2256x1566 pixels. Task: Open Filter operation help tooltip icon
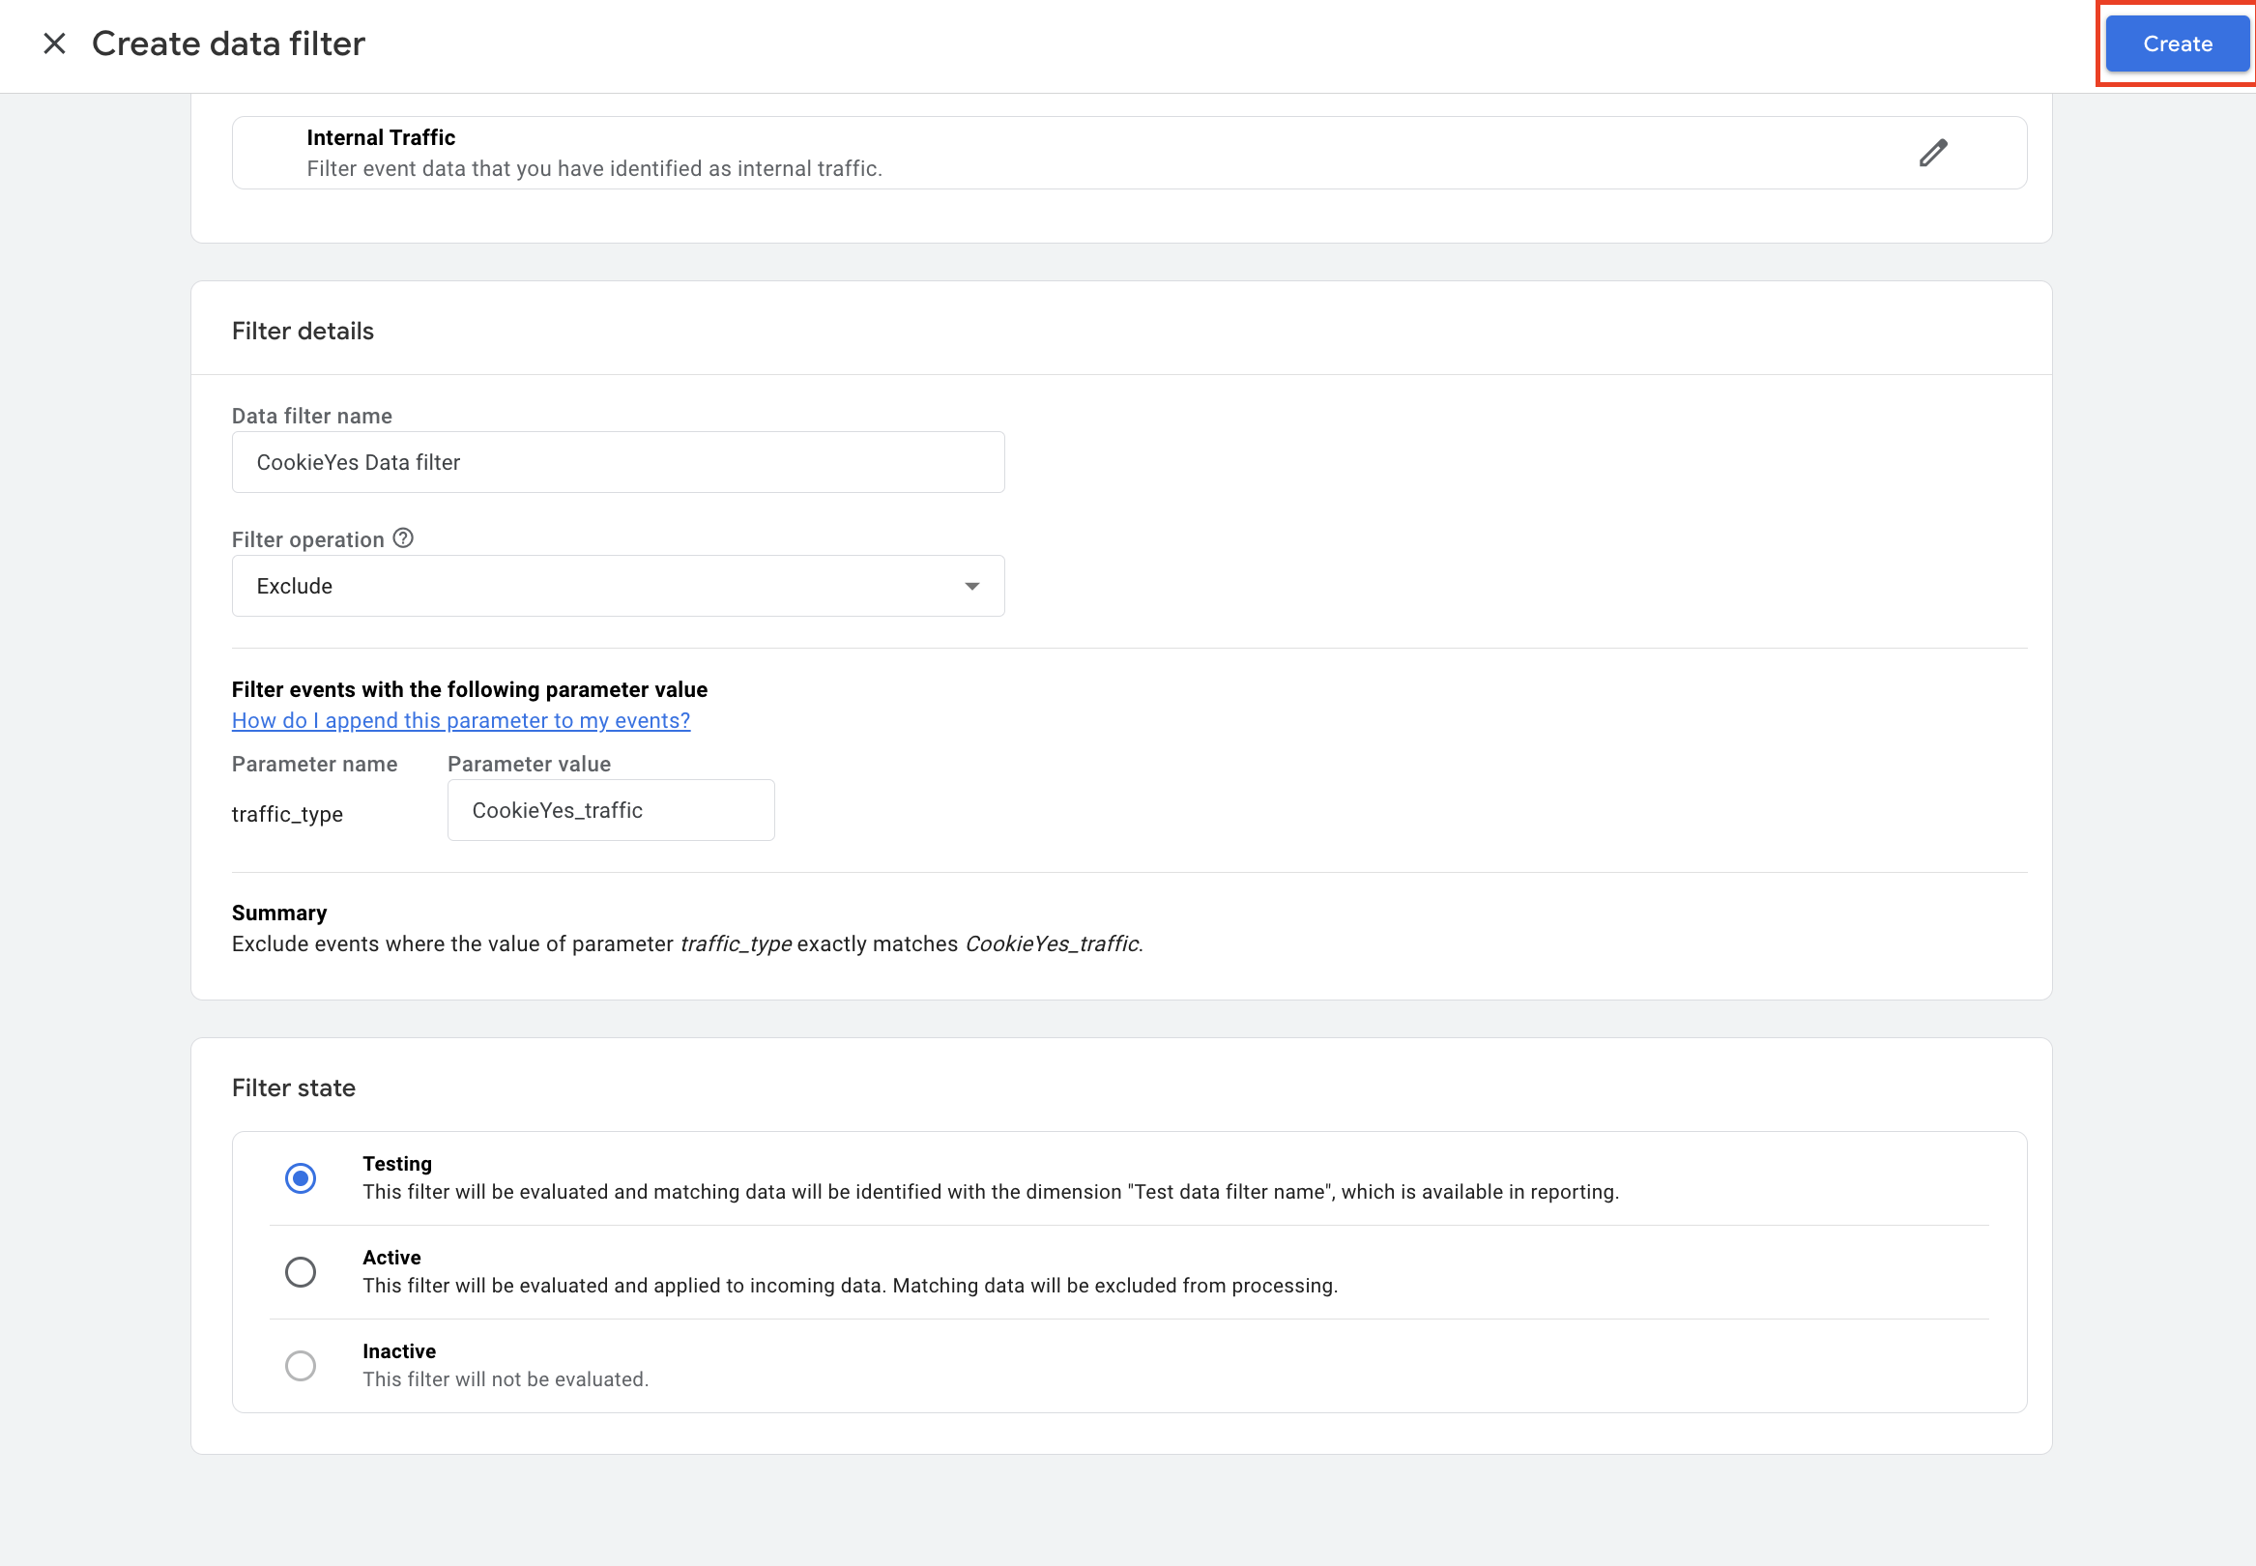point(403,538)
